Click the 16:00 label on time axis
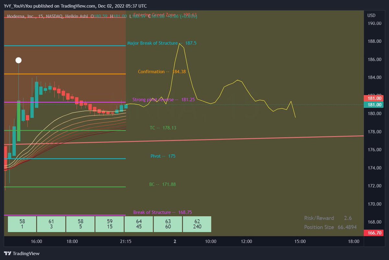389x260 pixels. tap(36, 241)
